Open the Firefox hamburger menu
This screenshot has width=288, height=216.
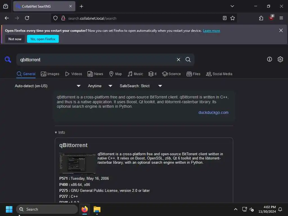click(281, 18)
